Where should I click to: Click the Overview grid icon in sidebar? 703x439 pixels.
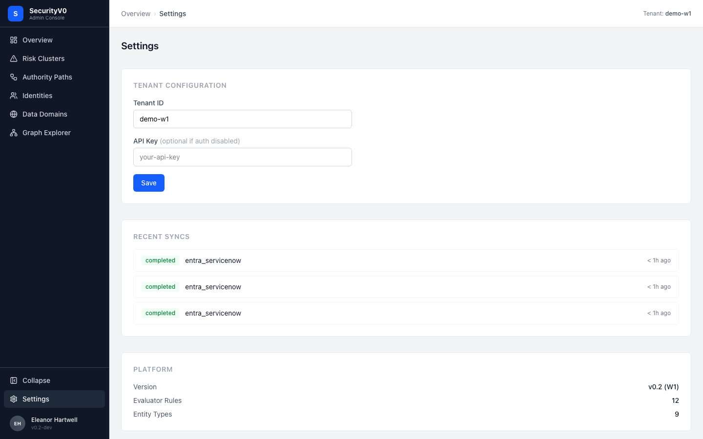point(14,40)
